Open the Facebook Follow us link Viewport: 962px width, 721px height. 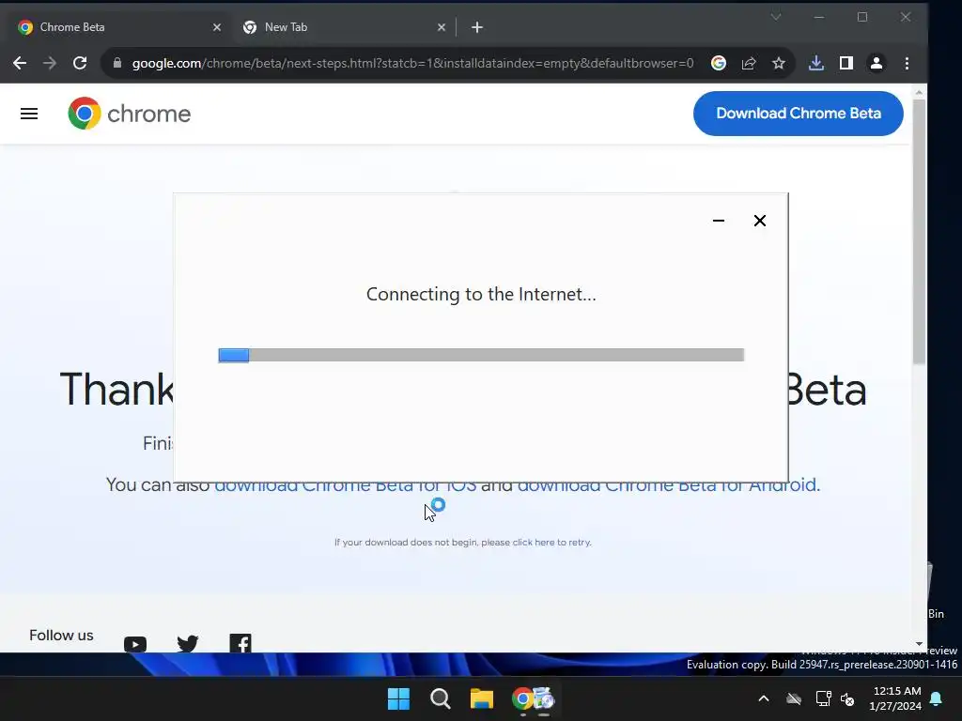[240, 642]
